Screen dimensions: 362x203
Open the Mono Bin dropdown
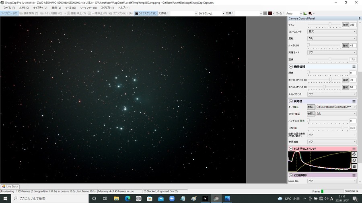pos(332,181)
